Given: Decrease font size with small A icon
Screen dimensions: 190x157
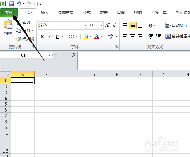Looking at the screenshot, I should 114,25.
